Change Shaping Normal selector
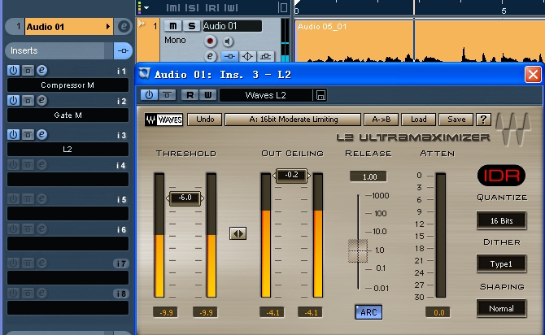 click(x=502, y=309)
